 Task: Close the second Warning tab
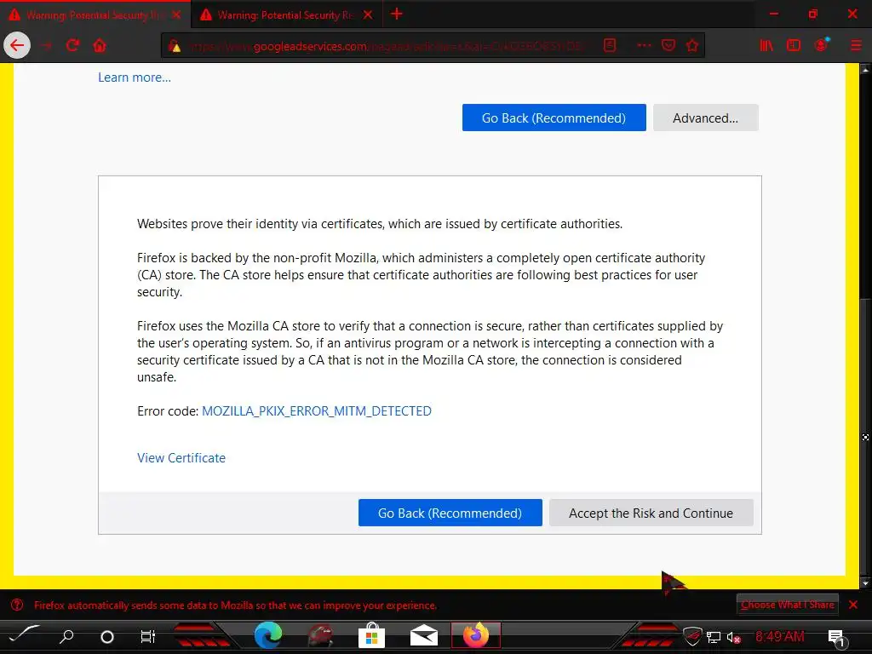(368, 15)
